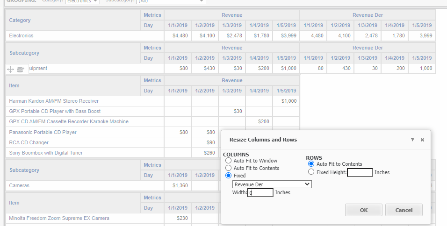
Task: Confirm resize with the OK button
Action: [363, 210]
